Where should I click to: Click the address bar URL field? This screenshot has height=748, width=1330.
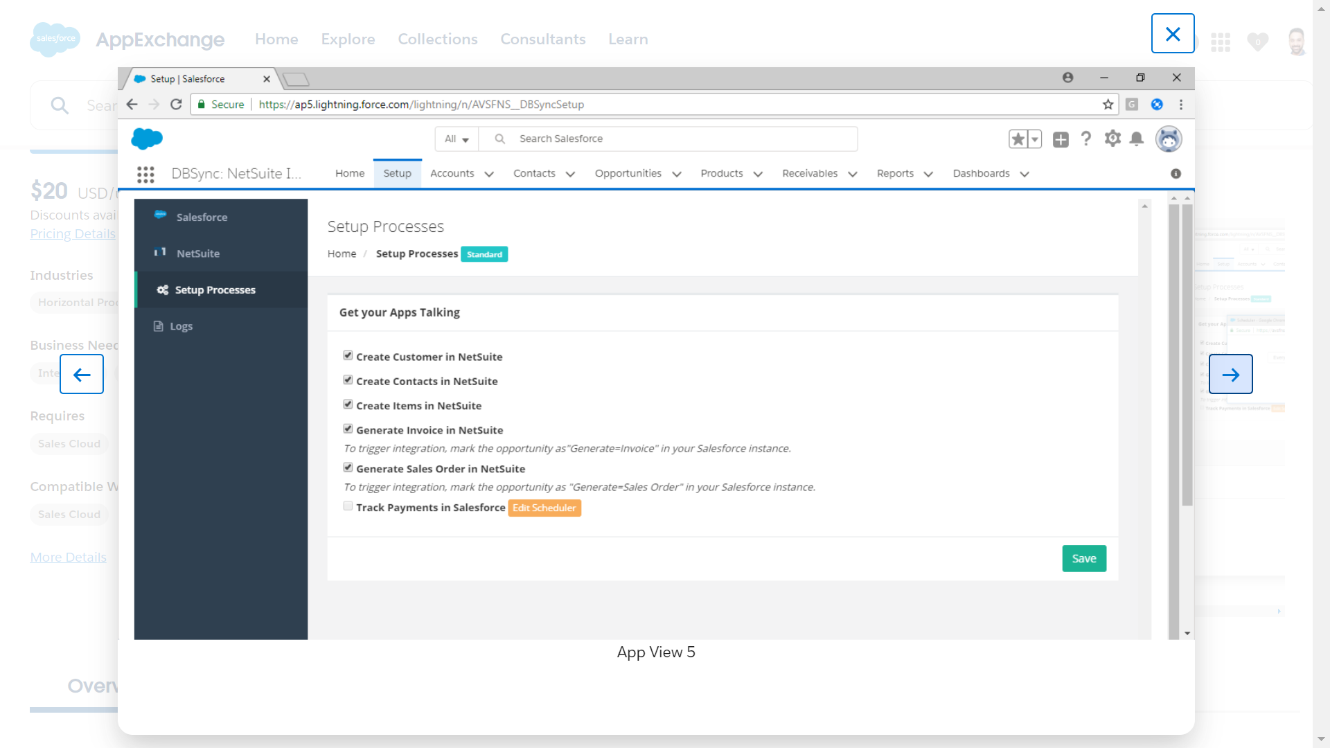655,105
